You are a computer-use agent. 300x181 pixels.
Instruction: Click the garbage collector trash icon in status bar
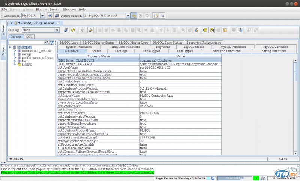pyautogui.click(x=263, y=178)
